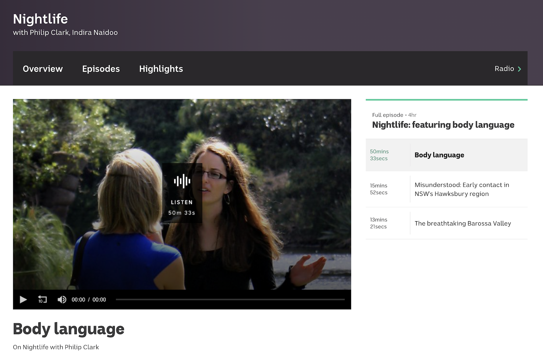This screenshot has height=357, width=543.
Task: Toggle playback with the play control
Action: (x=23, y=299)
